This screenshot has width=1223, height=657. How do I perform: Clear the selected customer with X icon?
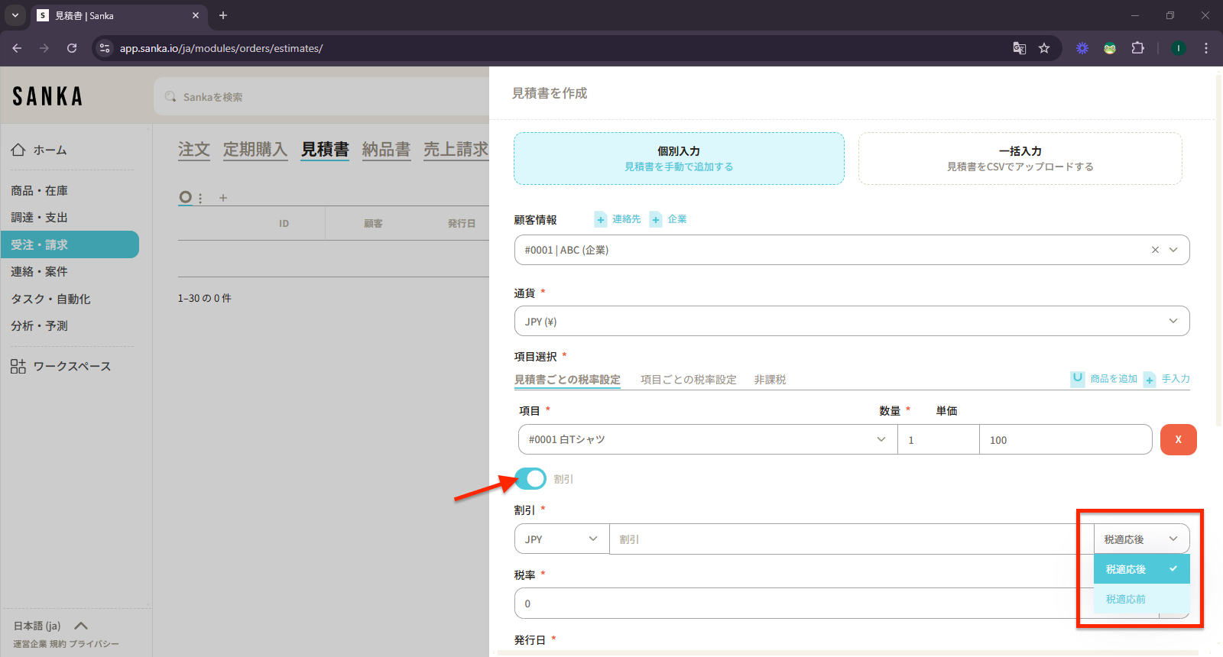(1155, 250)
